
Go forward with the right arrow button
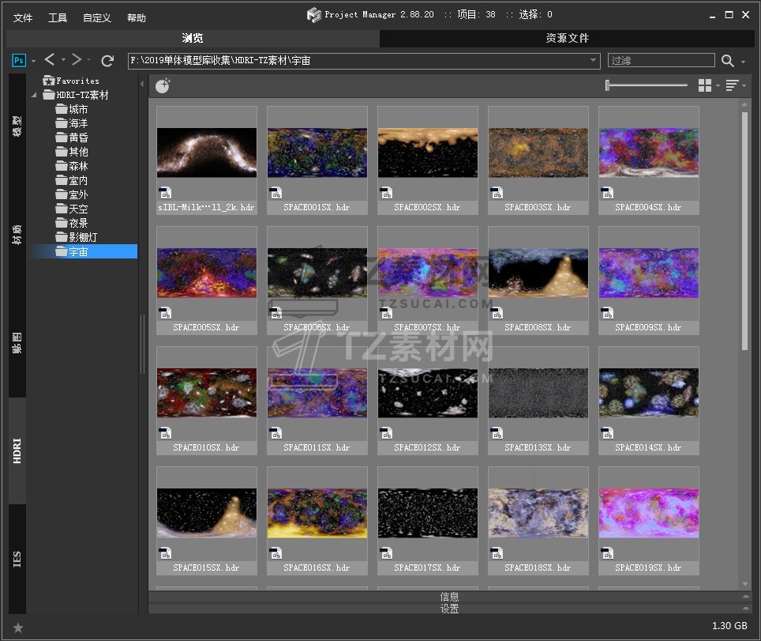[77, 60]
